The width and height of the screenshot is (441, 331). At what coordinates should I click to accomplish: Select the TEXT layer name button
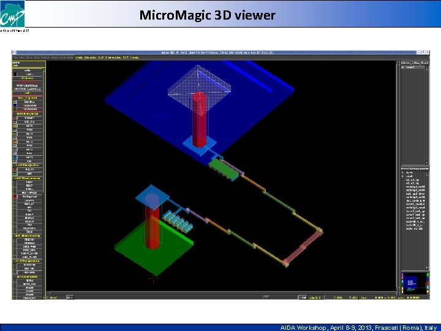coord(29,232)
